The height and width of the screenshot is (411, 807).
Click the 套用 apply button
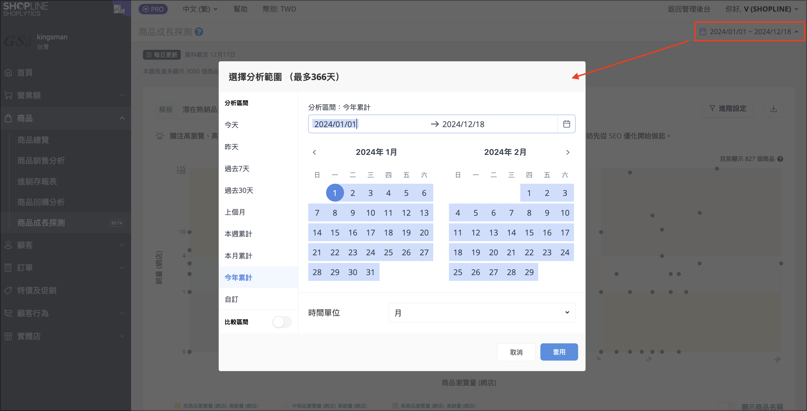[559, 352]
